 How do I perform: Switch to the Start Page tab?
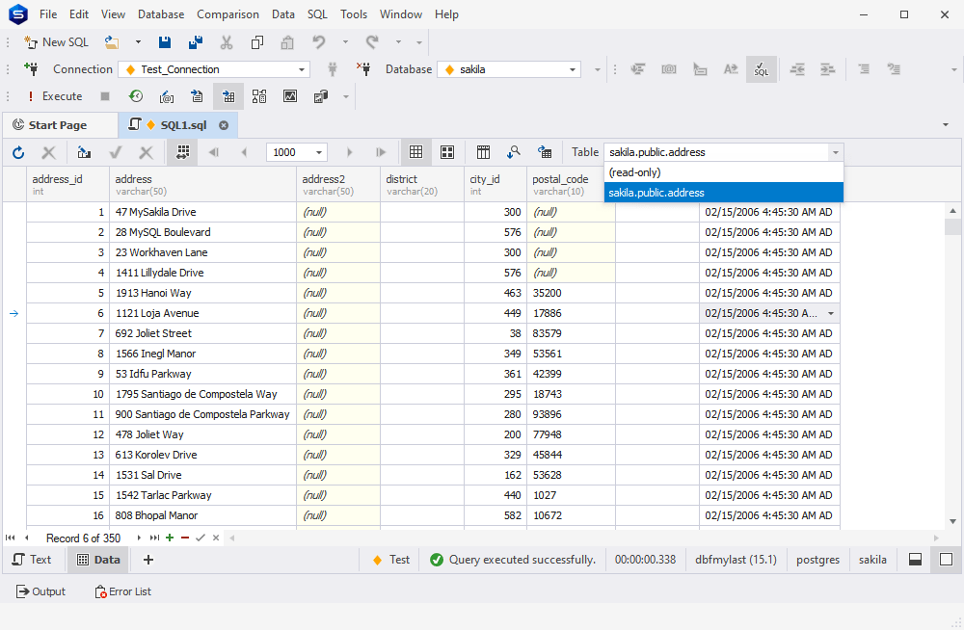click(x=58, y=125)
